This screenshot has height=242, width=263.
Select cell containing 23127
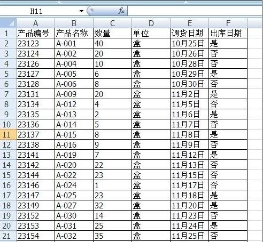click(36, 74)
